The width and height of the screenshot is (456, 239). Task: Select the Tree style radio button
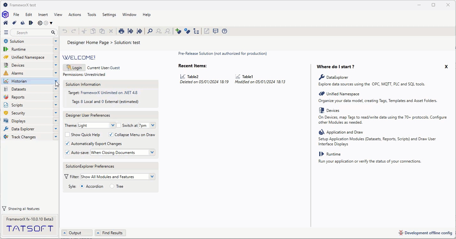(x=112, y=186)
